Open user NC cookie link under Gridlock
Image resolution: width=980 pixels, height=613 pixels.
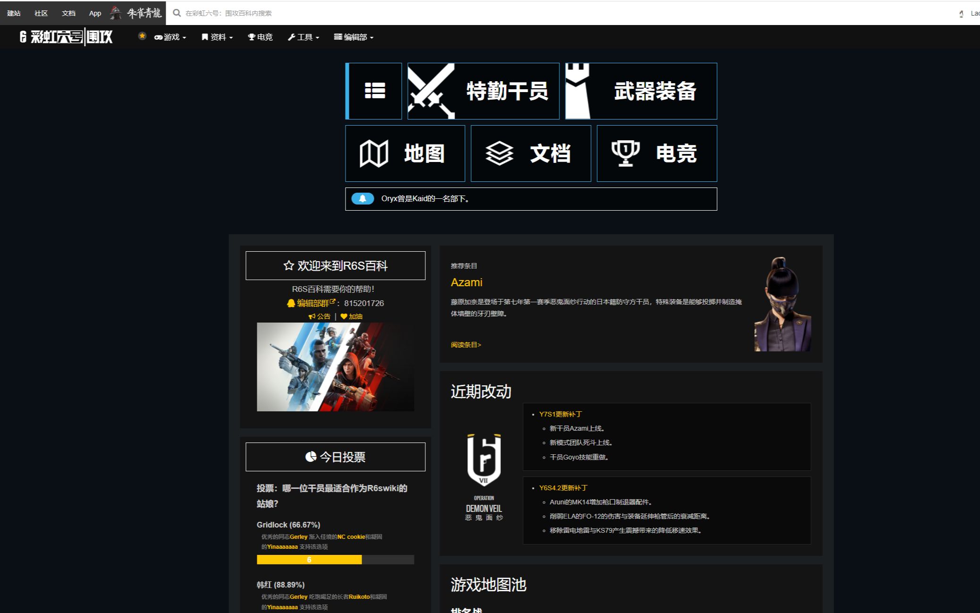351,537
